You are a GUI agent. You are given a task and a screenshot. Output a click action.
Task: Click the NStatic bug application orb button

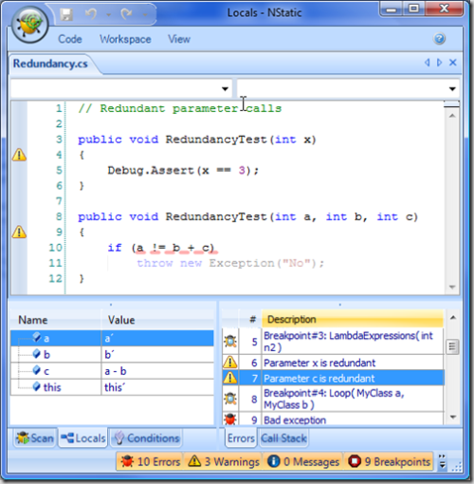[30, 25]
